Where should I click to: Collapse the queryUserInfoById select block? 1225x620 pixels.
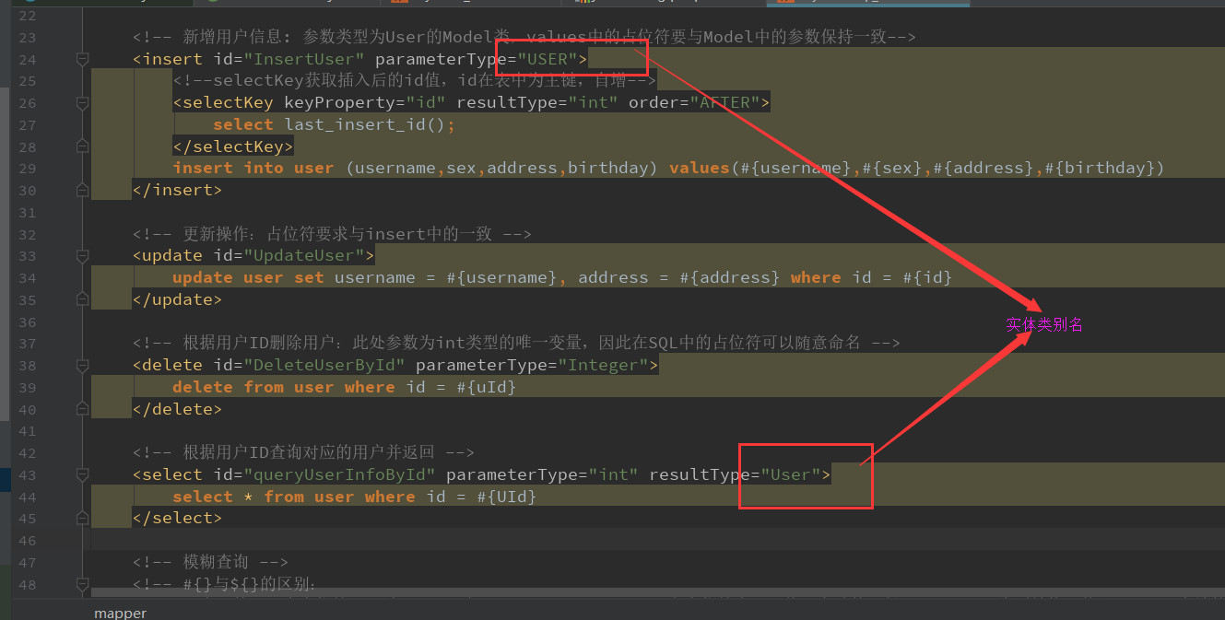[x=81, y=474]
